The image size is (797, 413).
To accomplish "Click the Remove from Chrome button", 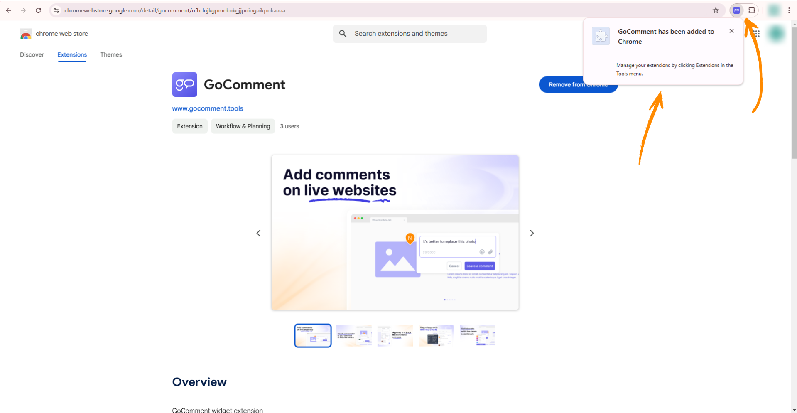I will (x=561, y=85).
